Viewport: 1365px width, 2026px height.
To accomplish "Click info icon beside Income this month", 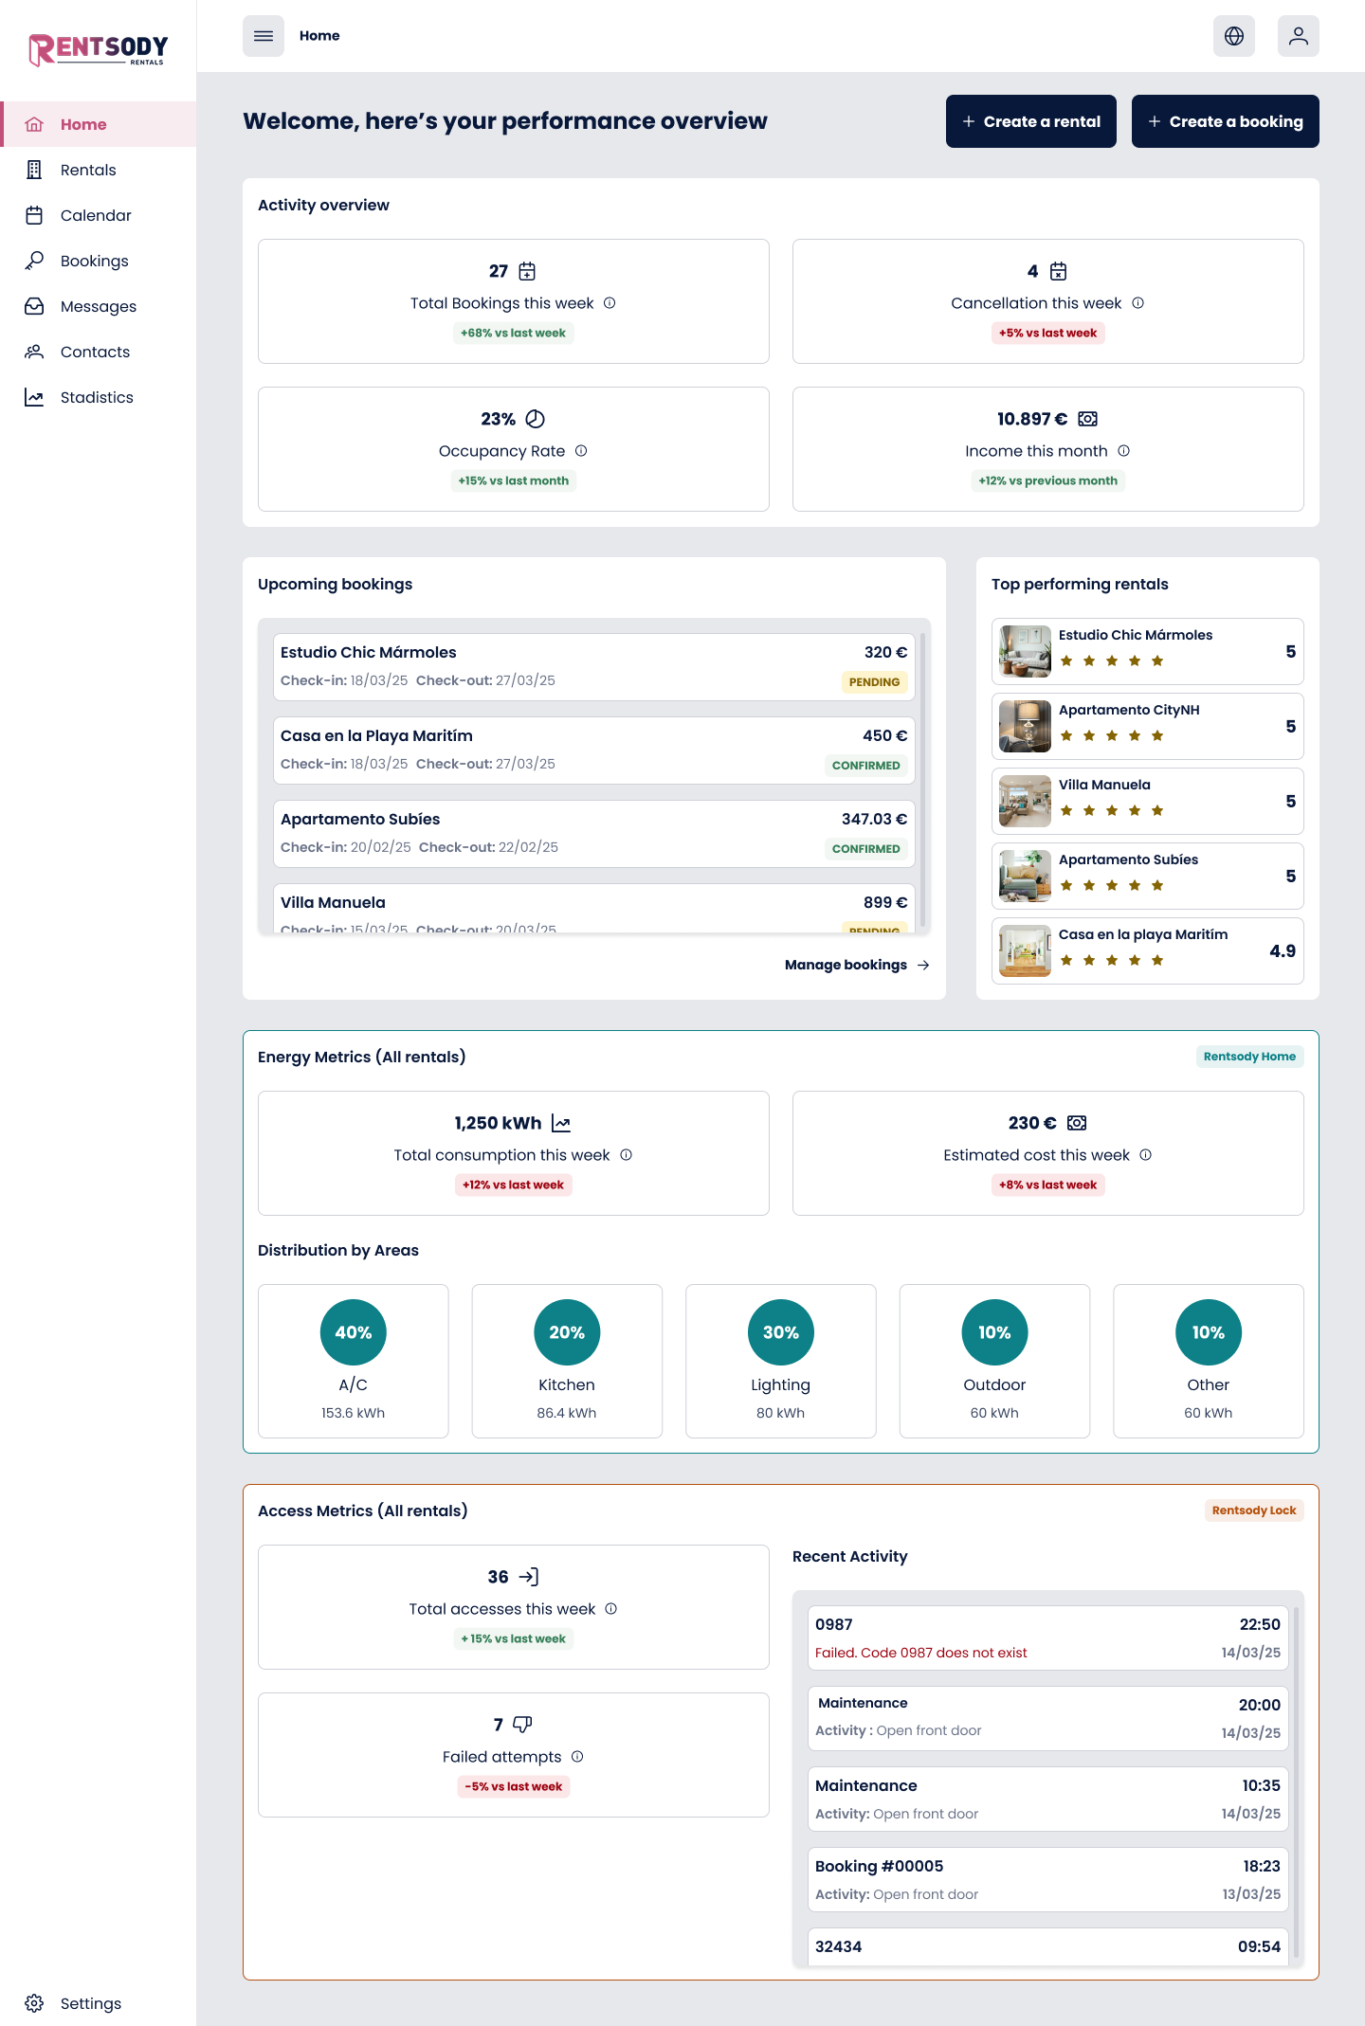I will tap(1123, 451).
